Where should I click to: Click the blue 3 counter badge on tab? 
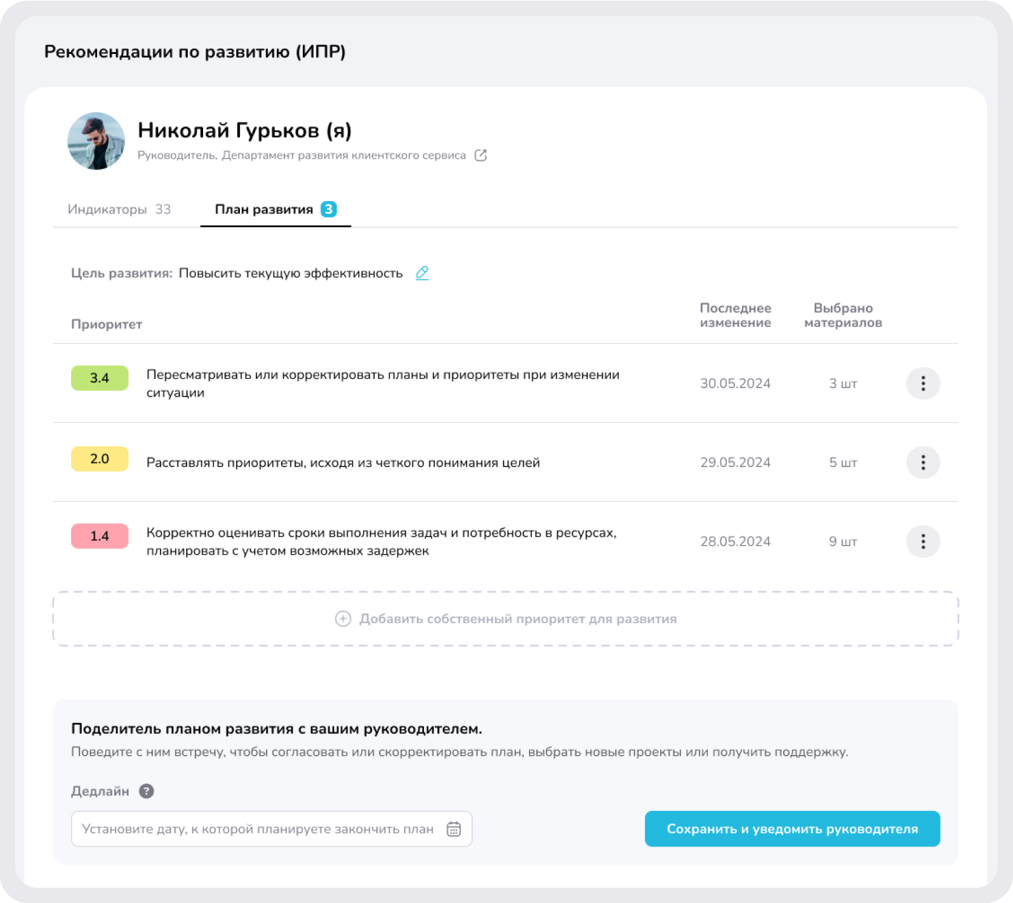point(328,209)
